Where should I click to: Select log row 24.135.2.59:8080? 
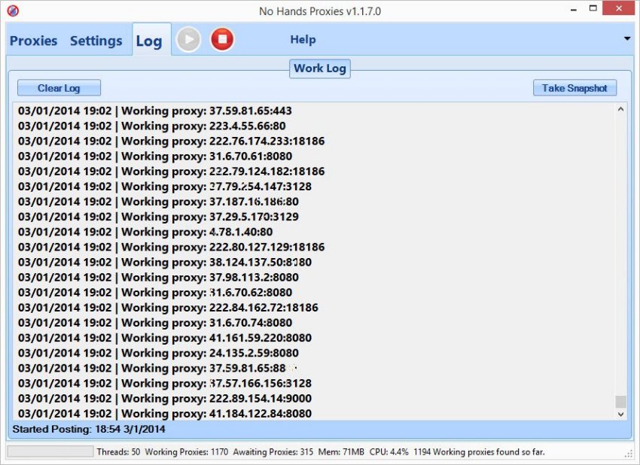(158, 353)
